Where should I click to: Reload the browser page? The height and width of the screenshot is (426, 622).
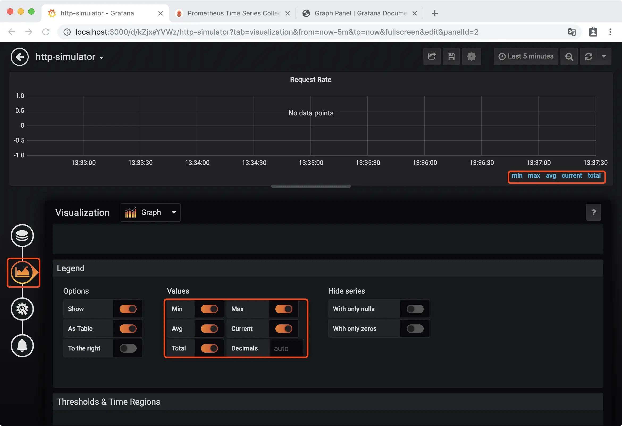46,32
